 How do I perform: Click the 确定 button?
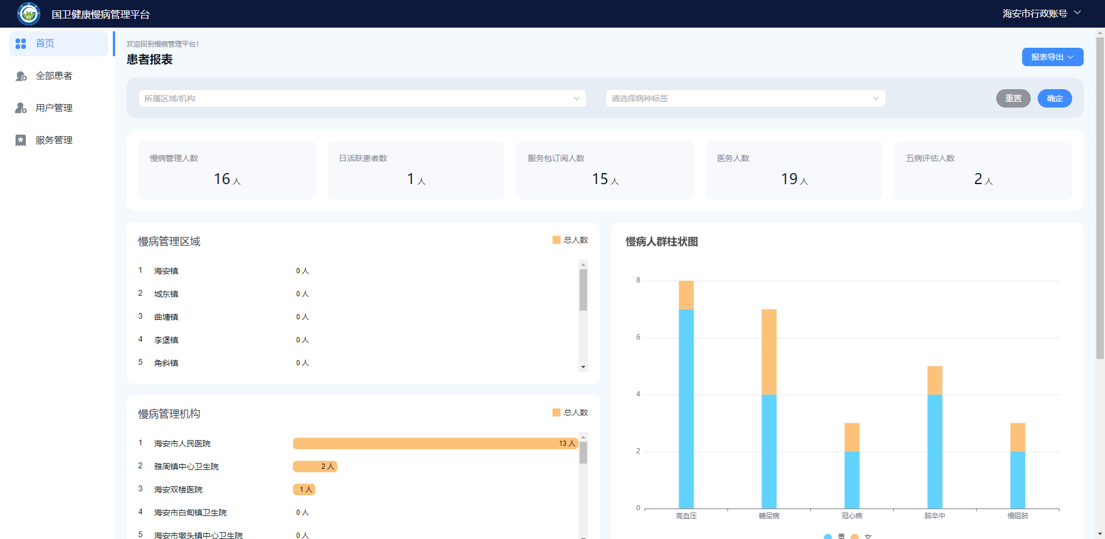(1055, 98)
